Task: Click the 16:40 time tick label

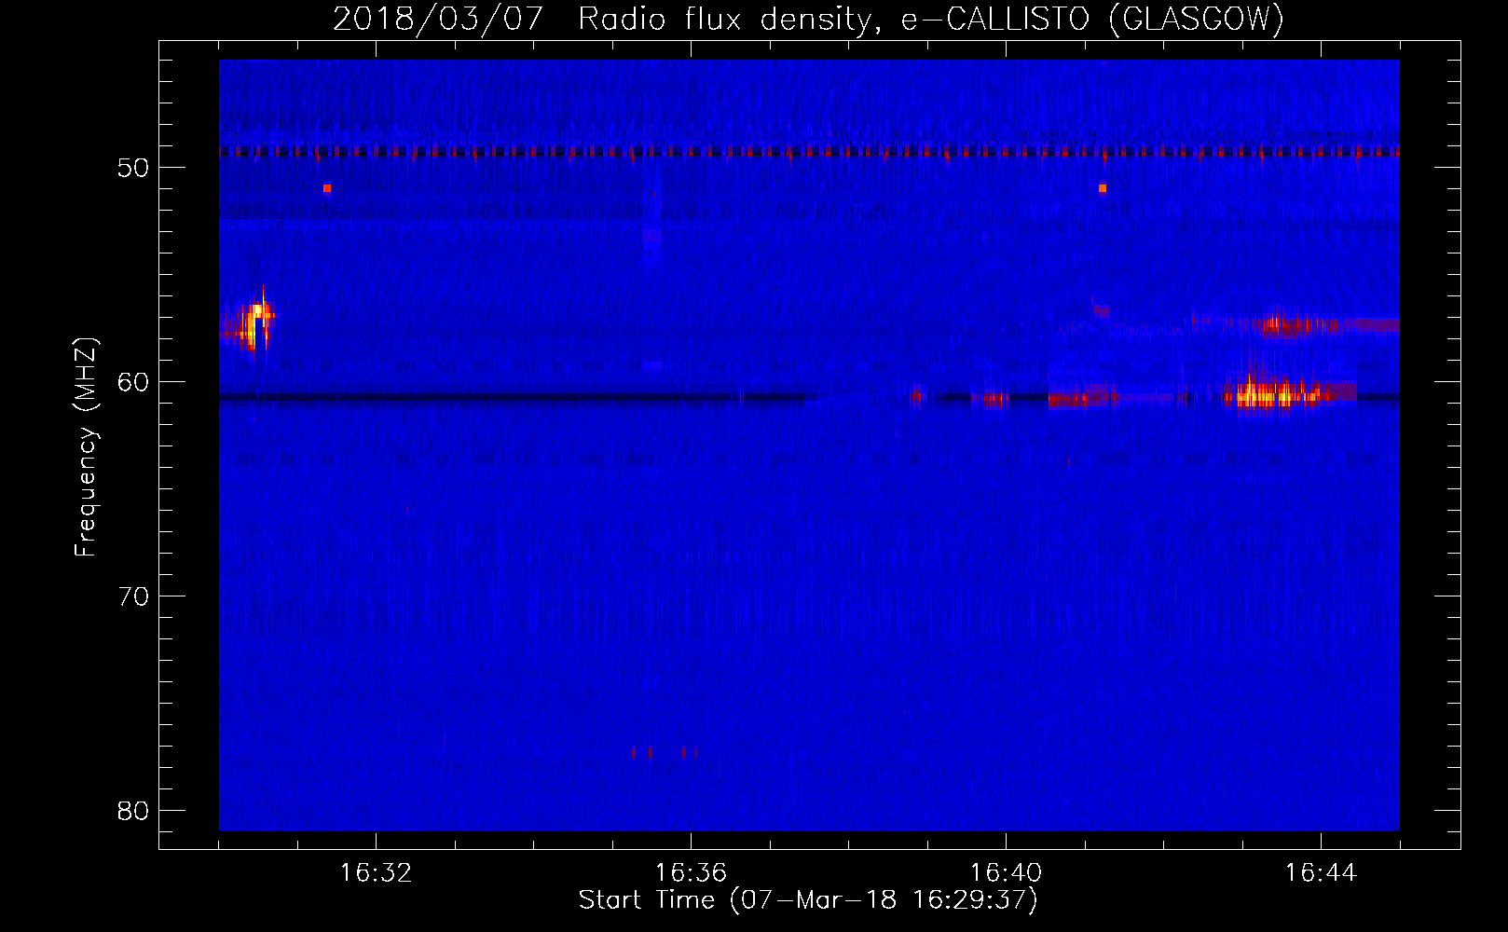Action: [x=1006, y=873]
